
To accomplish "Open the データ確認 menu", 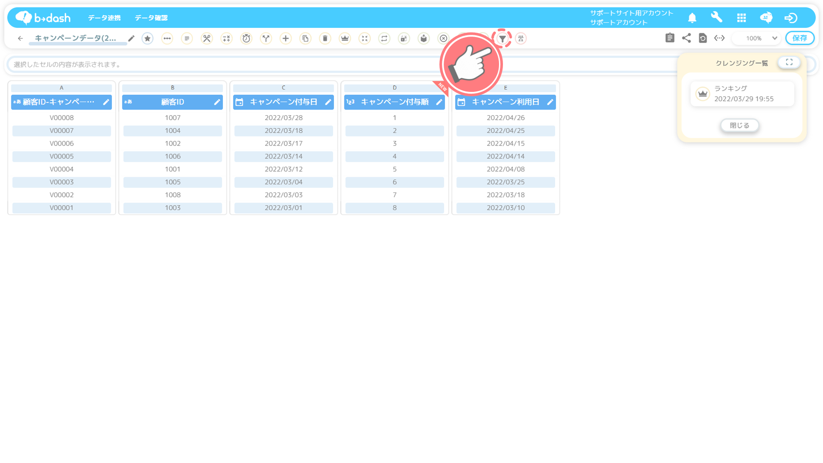I will tap(151, 18).
